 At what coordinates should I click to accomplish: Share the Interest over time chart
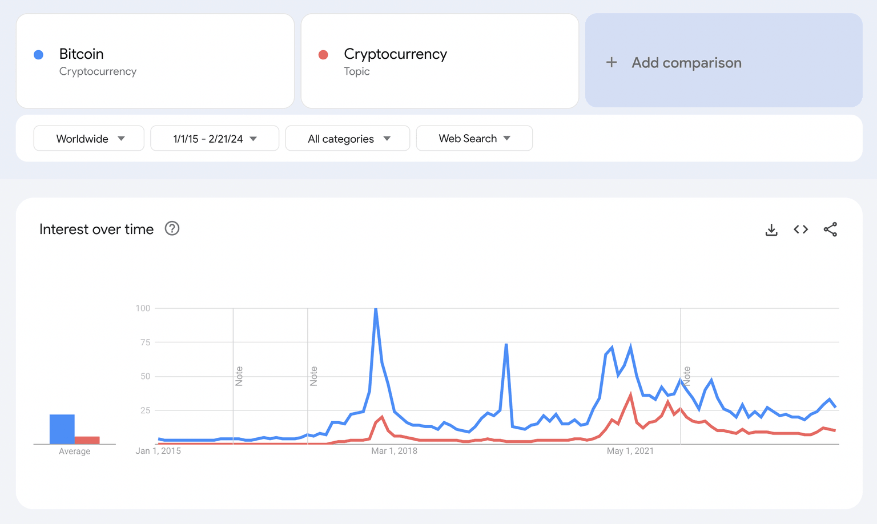(831, 229)
